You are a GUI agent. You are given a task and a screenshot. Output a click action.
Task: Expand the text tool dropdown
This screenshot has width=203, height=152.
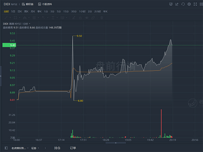pyautogui.click(x=57, y=18)
